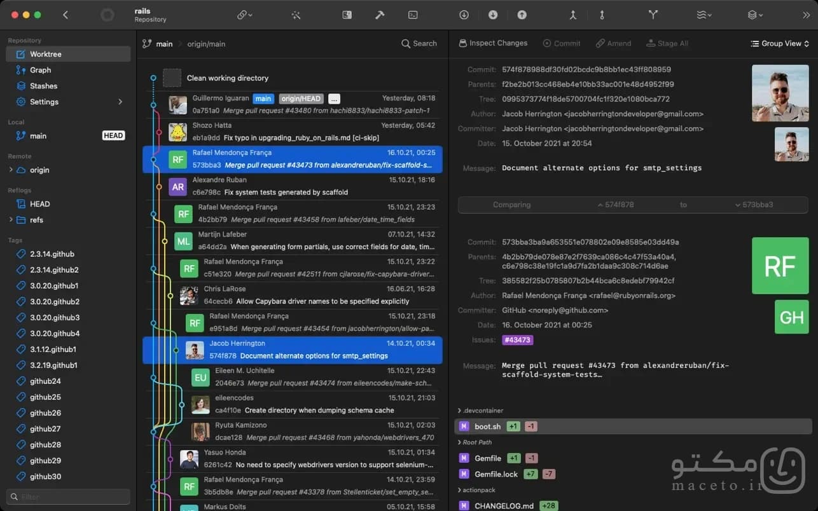Open the Terminal toolbar icon
The image size is (818, 511).
[413, 15]
